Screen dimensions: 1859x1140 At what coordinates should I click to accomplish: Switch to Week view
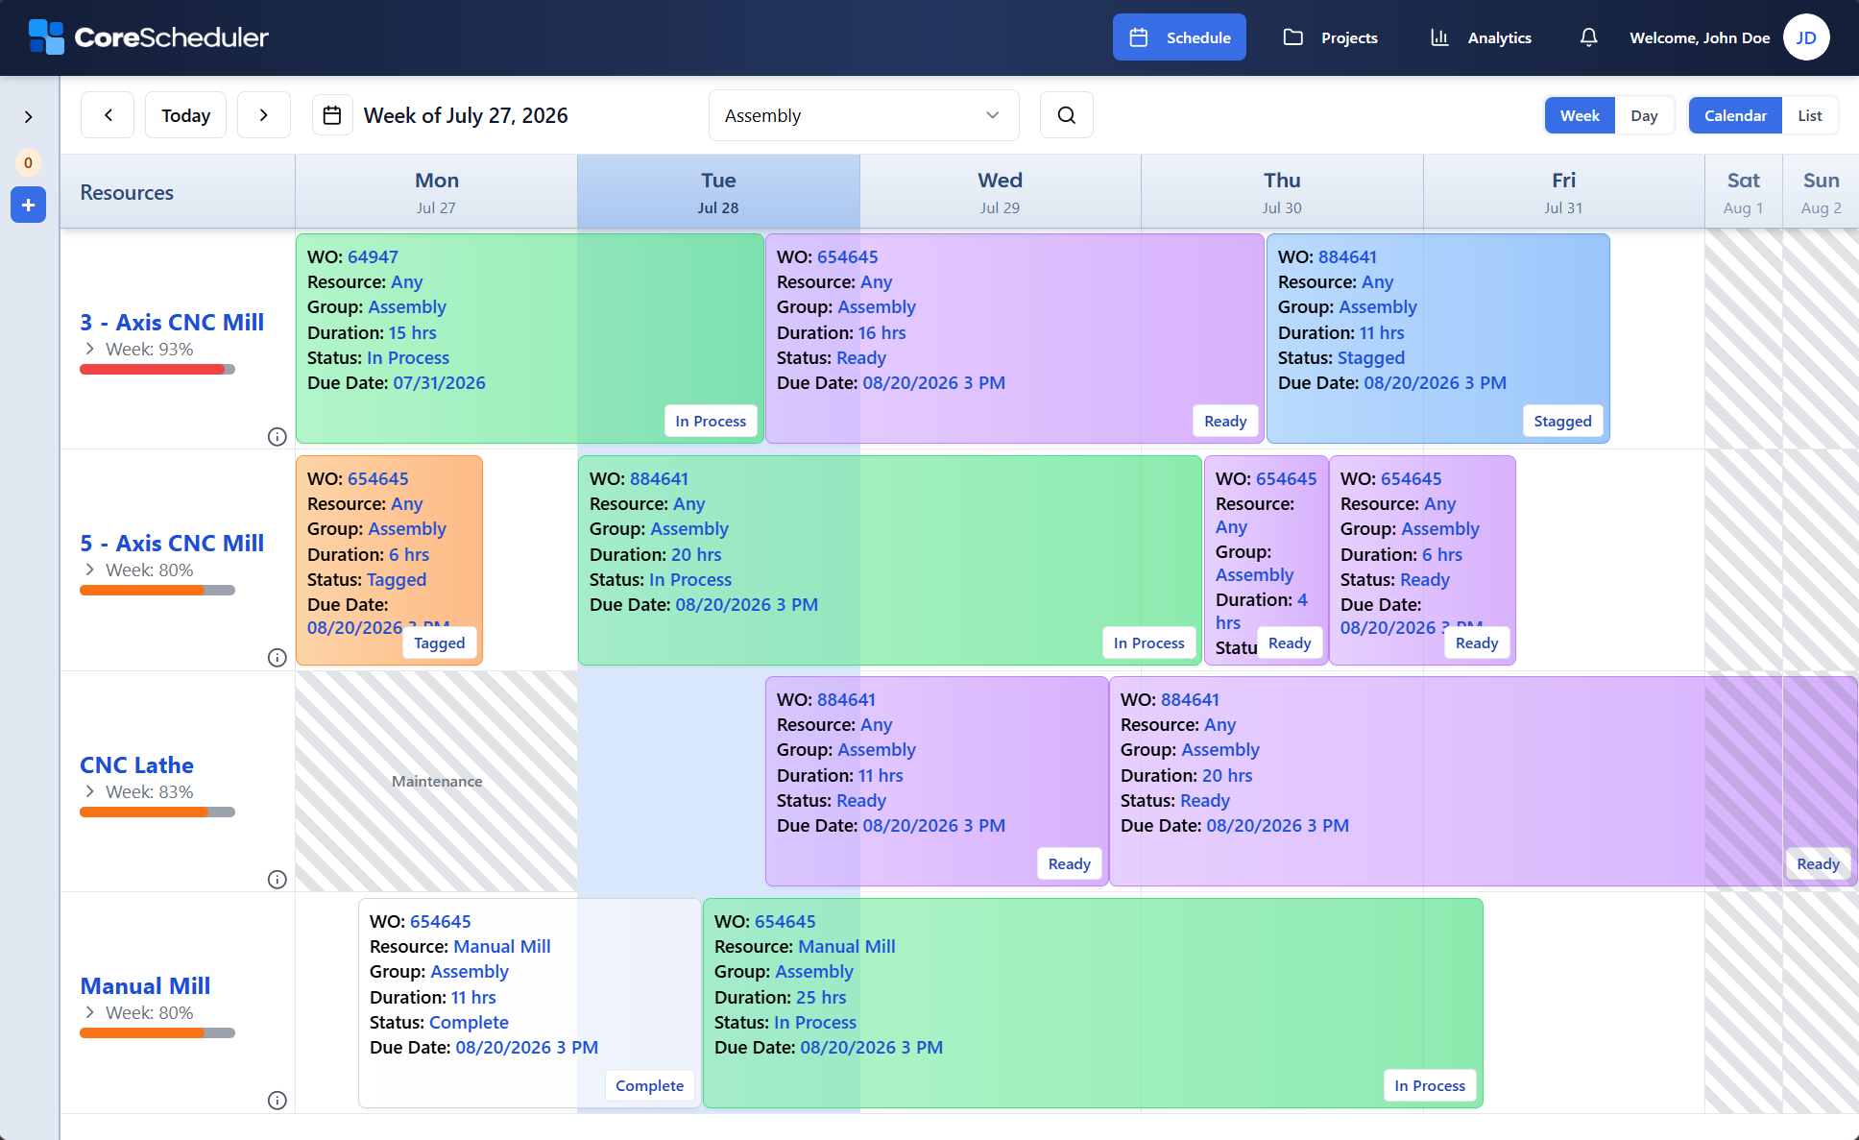click(1580, 115)
